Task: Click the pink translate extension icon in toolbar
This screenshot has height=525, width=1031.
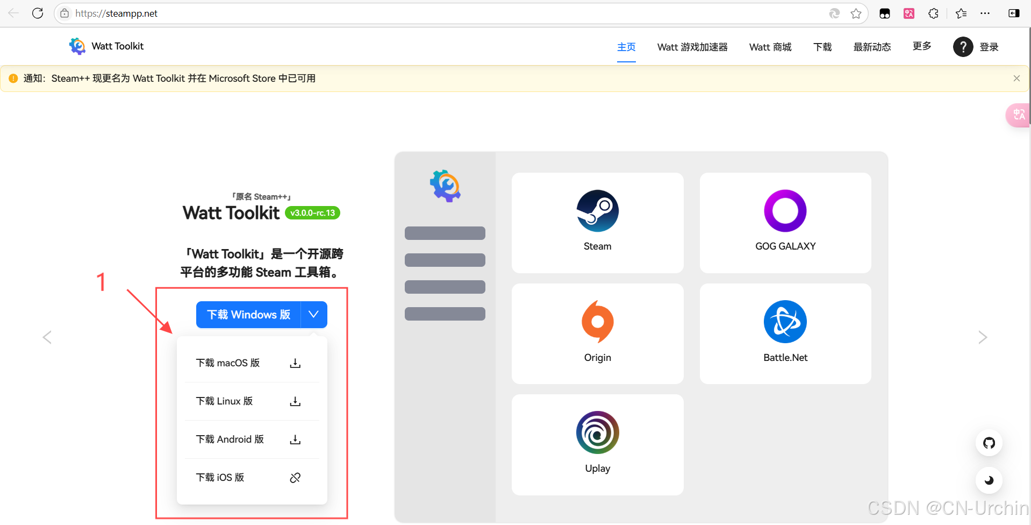Action: click(909, 13)
